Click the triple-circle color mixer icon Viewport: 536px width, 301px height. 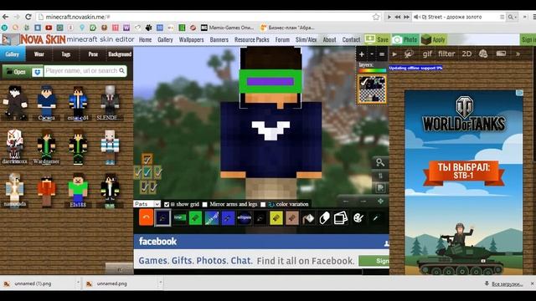point(483,54)
